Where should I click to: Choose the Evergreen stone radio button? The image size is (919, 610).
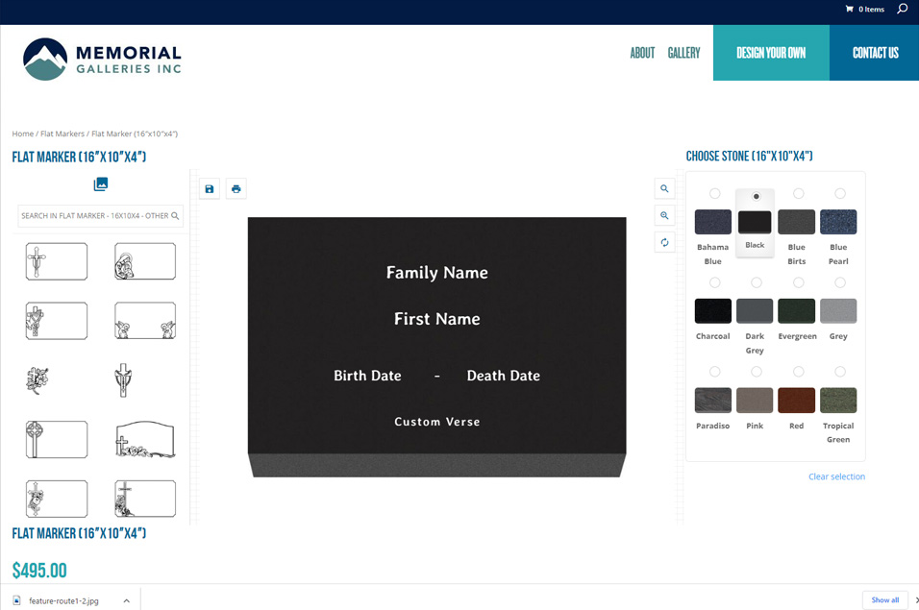pos(798,282)
